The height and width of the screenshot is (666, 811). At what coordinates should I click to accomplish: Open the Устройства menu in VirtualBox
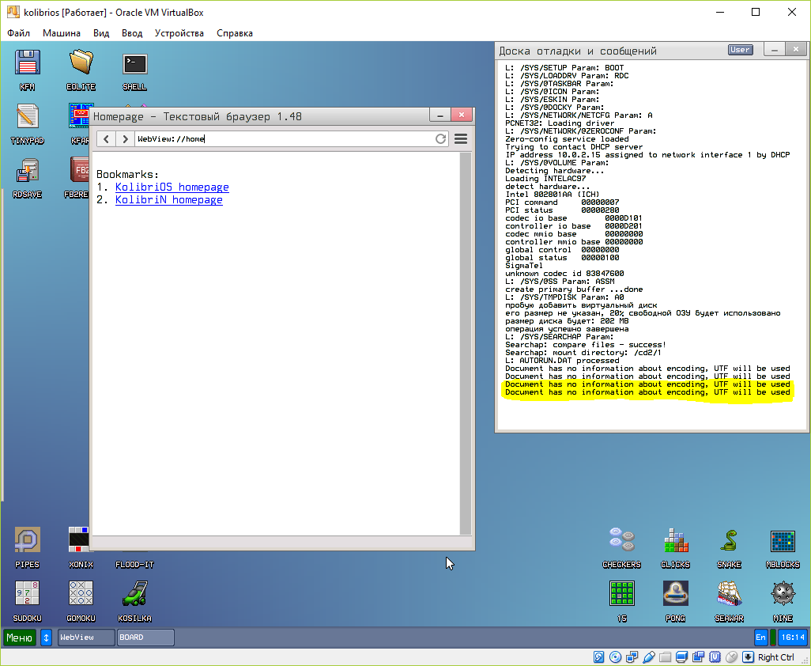pyautogui.click(x=179, y=33)
